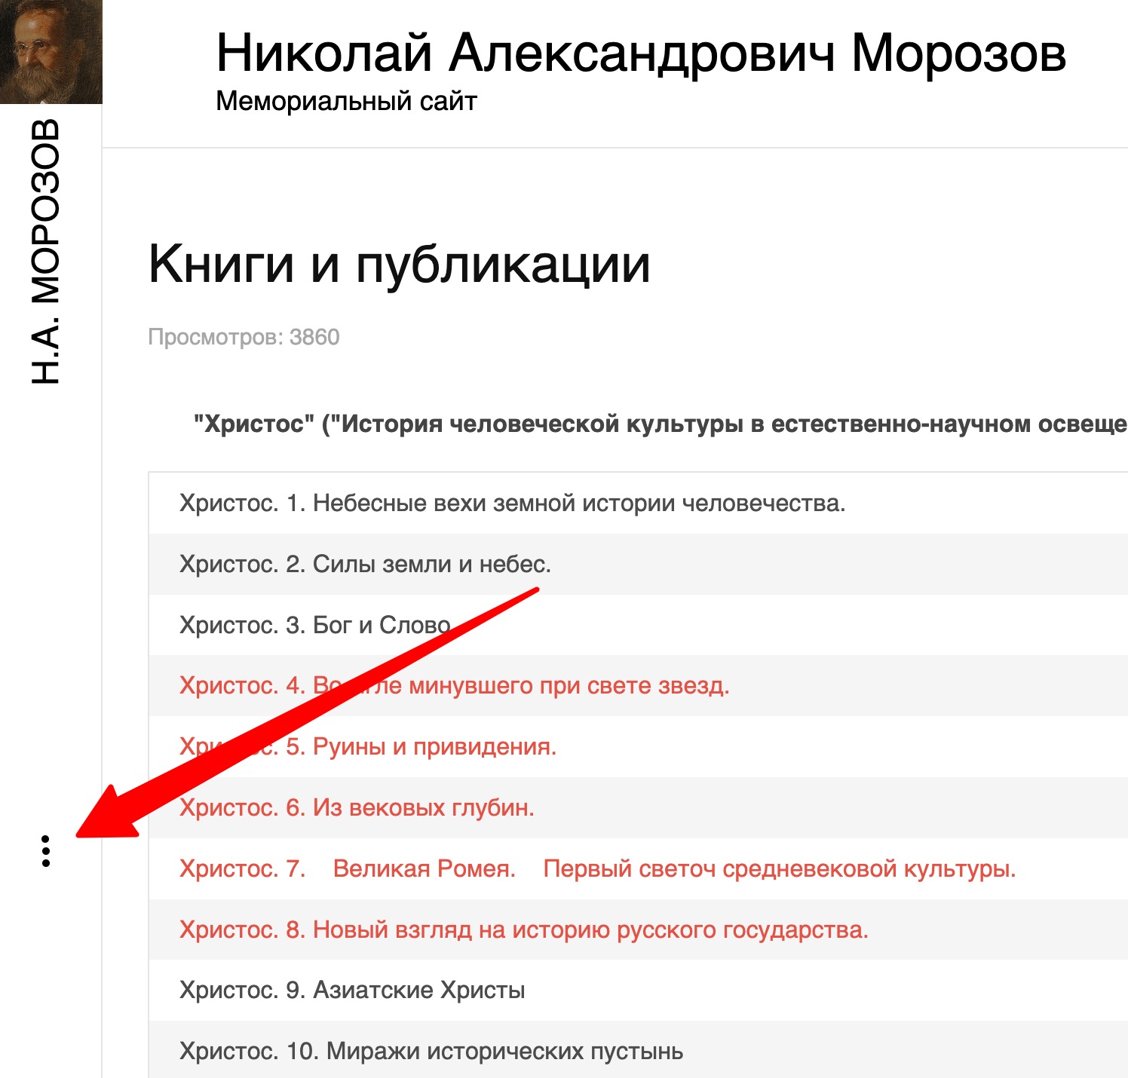Click the vertical Н.А. МОРОЗОВ sidebar title
The height and width of the screenshot is (1078, 1128).
coord(46,251)
